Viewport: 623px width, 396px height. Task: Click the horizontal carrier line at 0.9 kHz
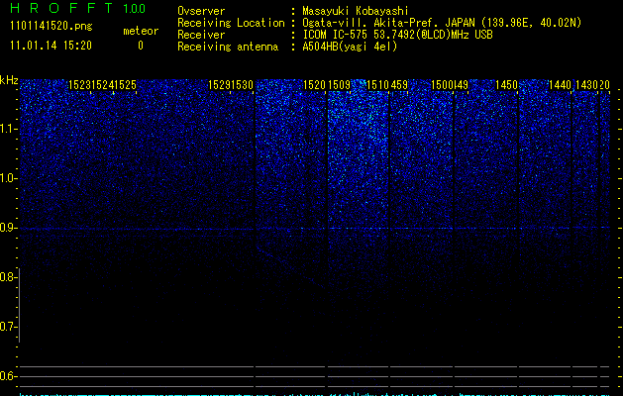(315, 229)
